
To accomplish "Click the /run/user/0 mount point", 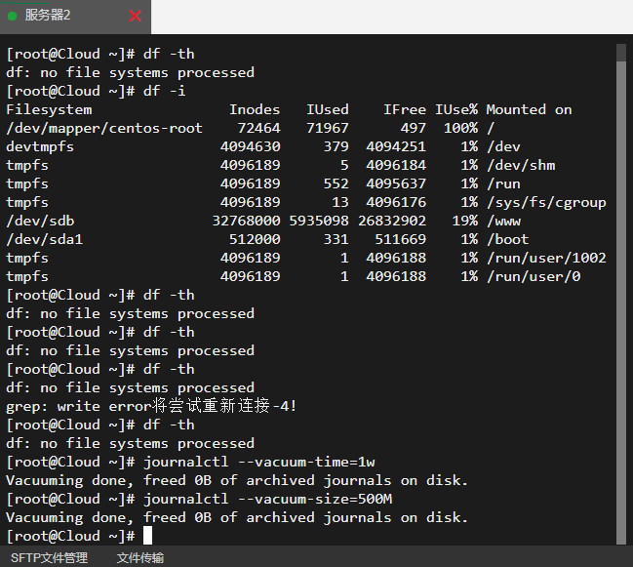I will pos(534,276).
